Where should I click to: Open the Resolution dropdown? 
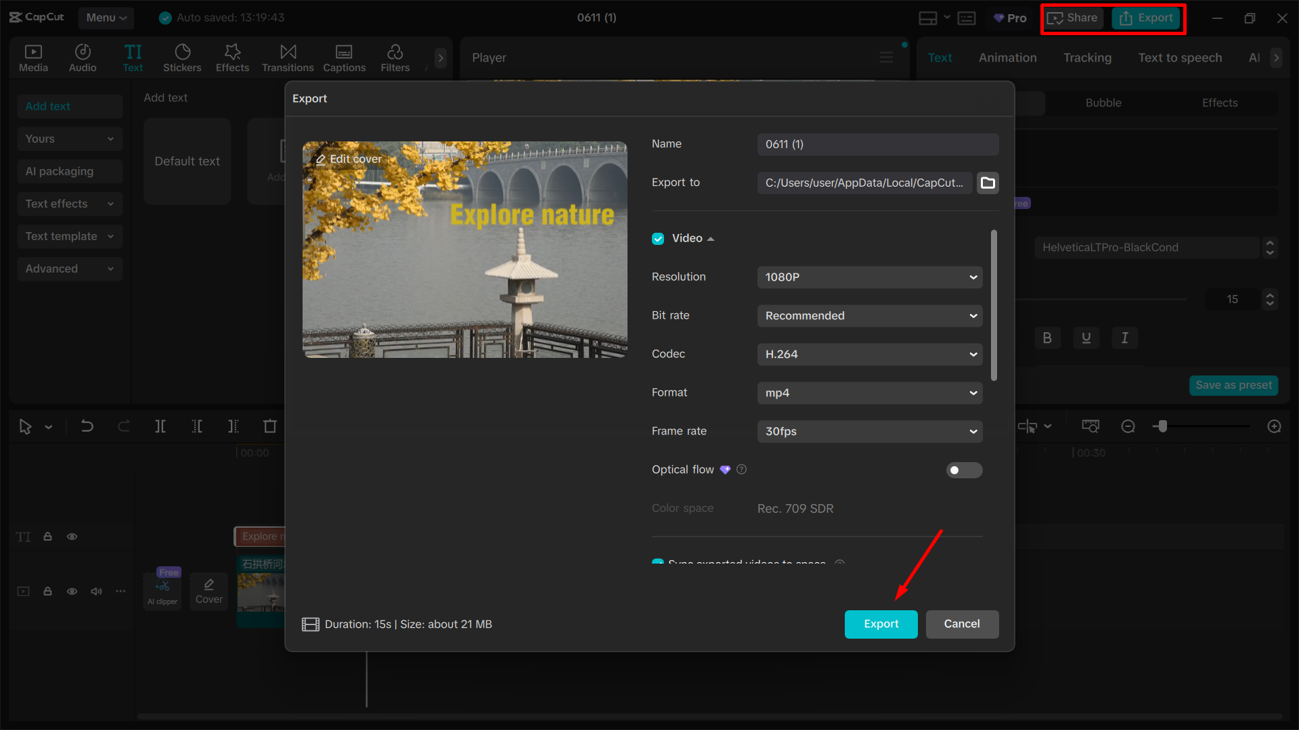tap(869, 277)
